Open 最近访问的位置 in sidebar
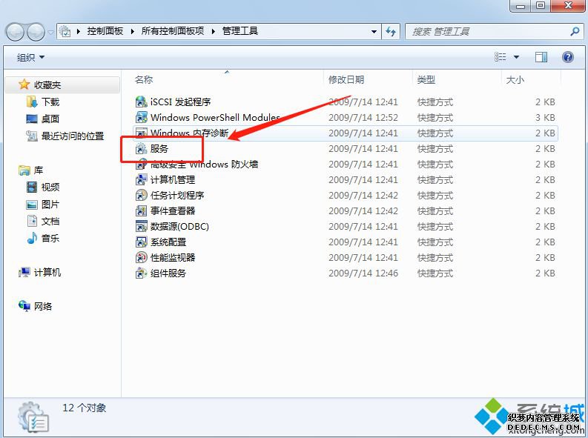The width and height of the screenshot is (588, 438). [73, 136]
